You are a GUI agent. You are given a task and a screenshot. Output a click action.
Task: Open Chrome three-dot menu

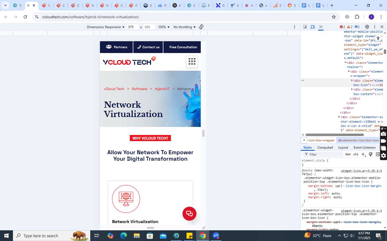381,17
